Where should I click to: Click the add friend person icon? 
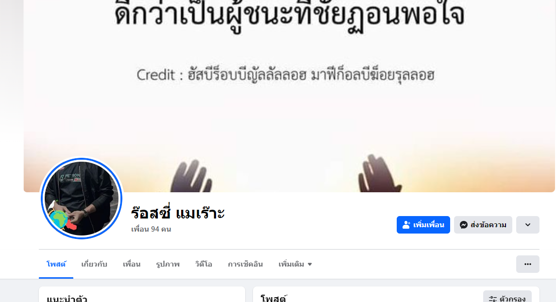[406, 225]
